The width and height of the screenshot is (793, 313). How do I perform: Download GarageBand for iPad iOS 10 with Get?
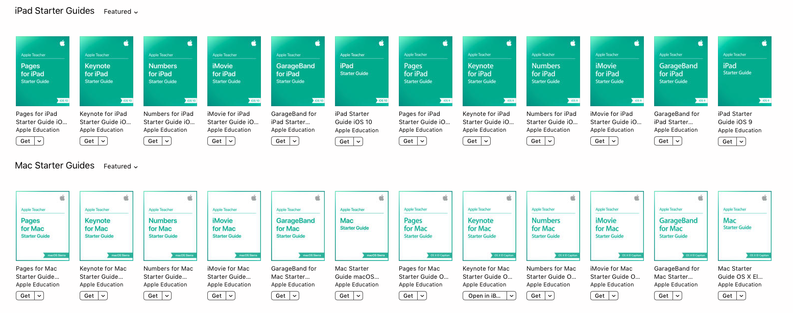tap(281, 141)
